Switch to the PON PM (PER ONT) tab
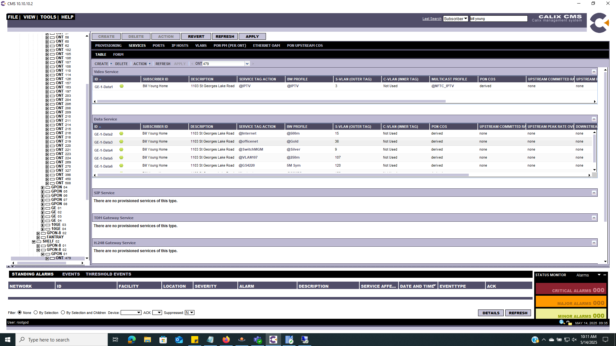The height and width of the screenshot is (346, 616). 230,45
